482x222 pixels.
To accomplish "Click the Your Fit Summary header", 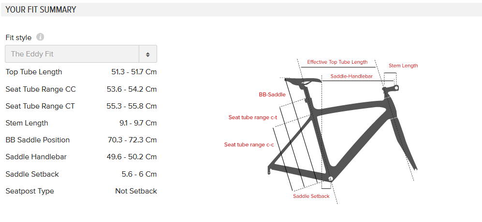I will pyautogui.click(x=41, y=10).
